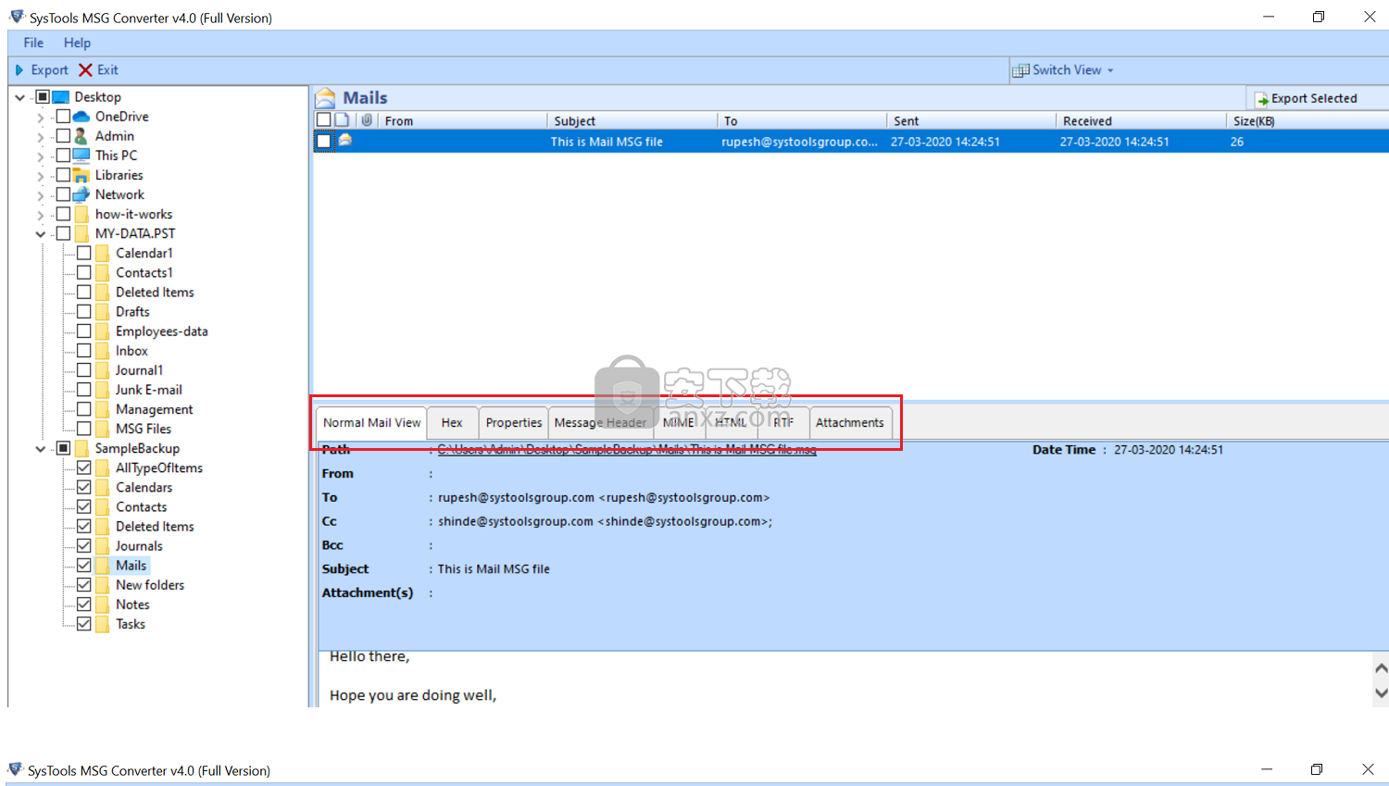Viewport: 1389px width, 786px height.
Task: Select the Management folder
Action: click(154, 409)
